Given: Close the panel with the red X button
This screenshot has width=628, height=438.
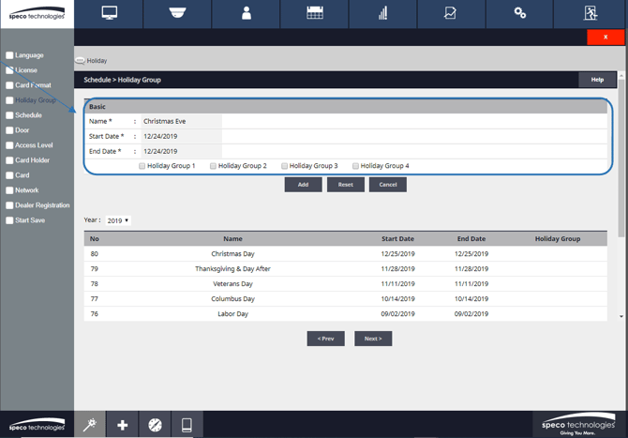Looking at the screenshot, I should (x=606, y=37).
